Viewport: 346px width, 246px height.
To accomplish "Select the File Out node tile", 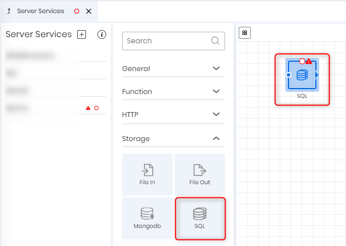I will point(200,174).
